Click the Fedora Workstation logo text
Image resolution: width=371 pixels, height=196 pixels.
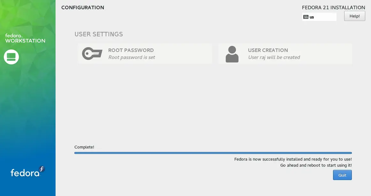coord(25,39)
